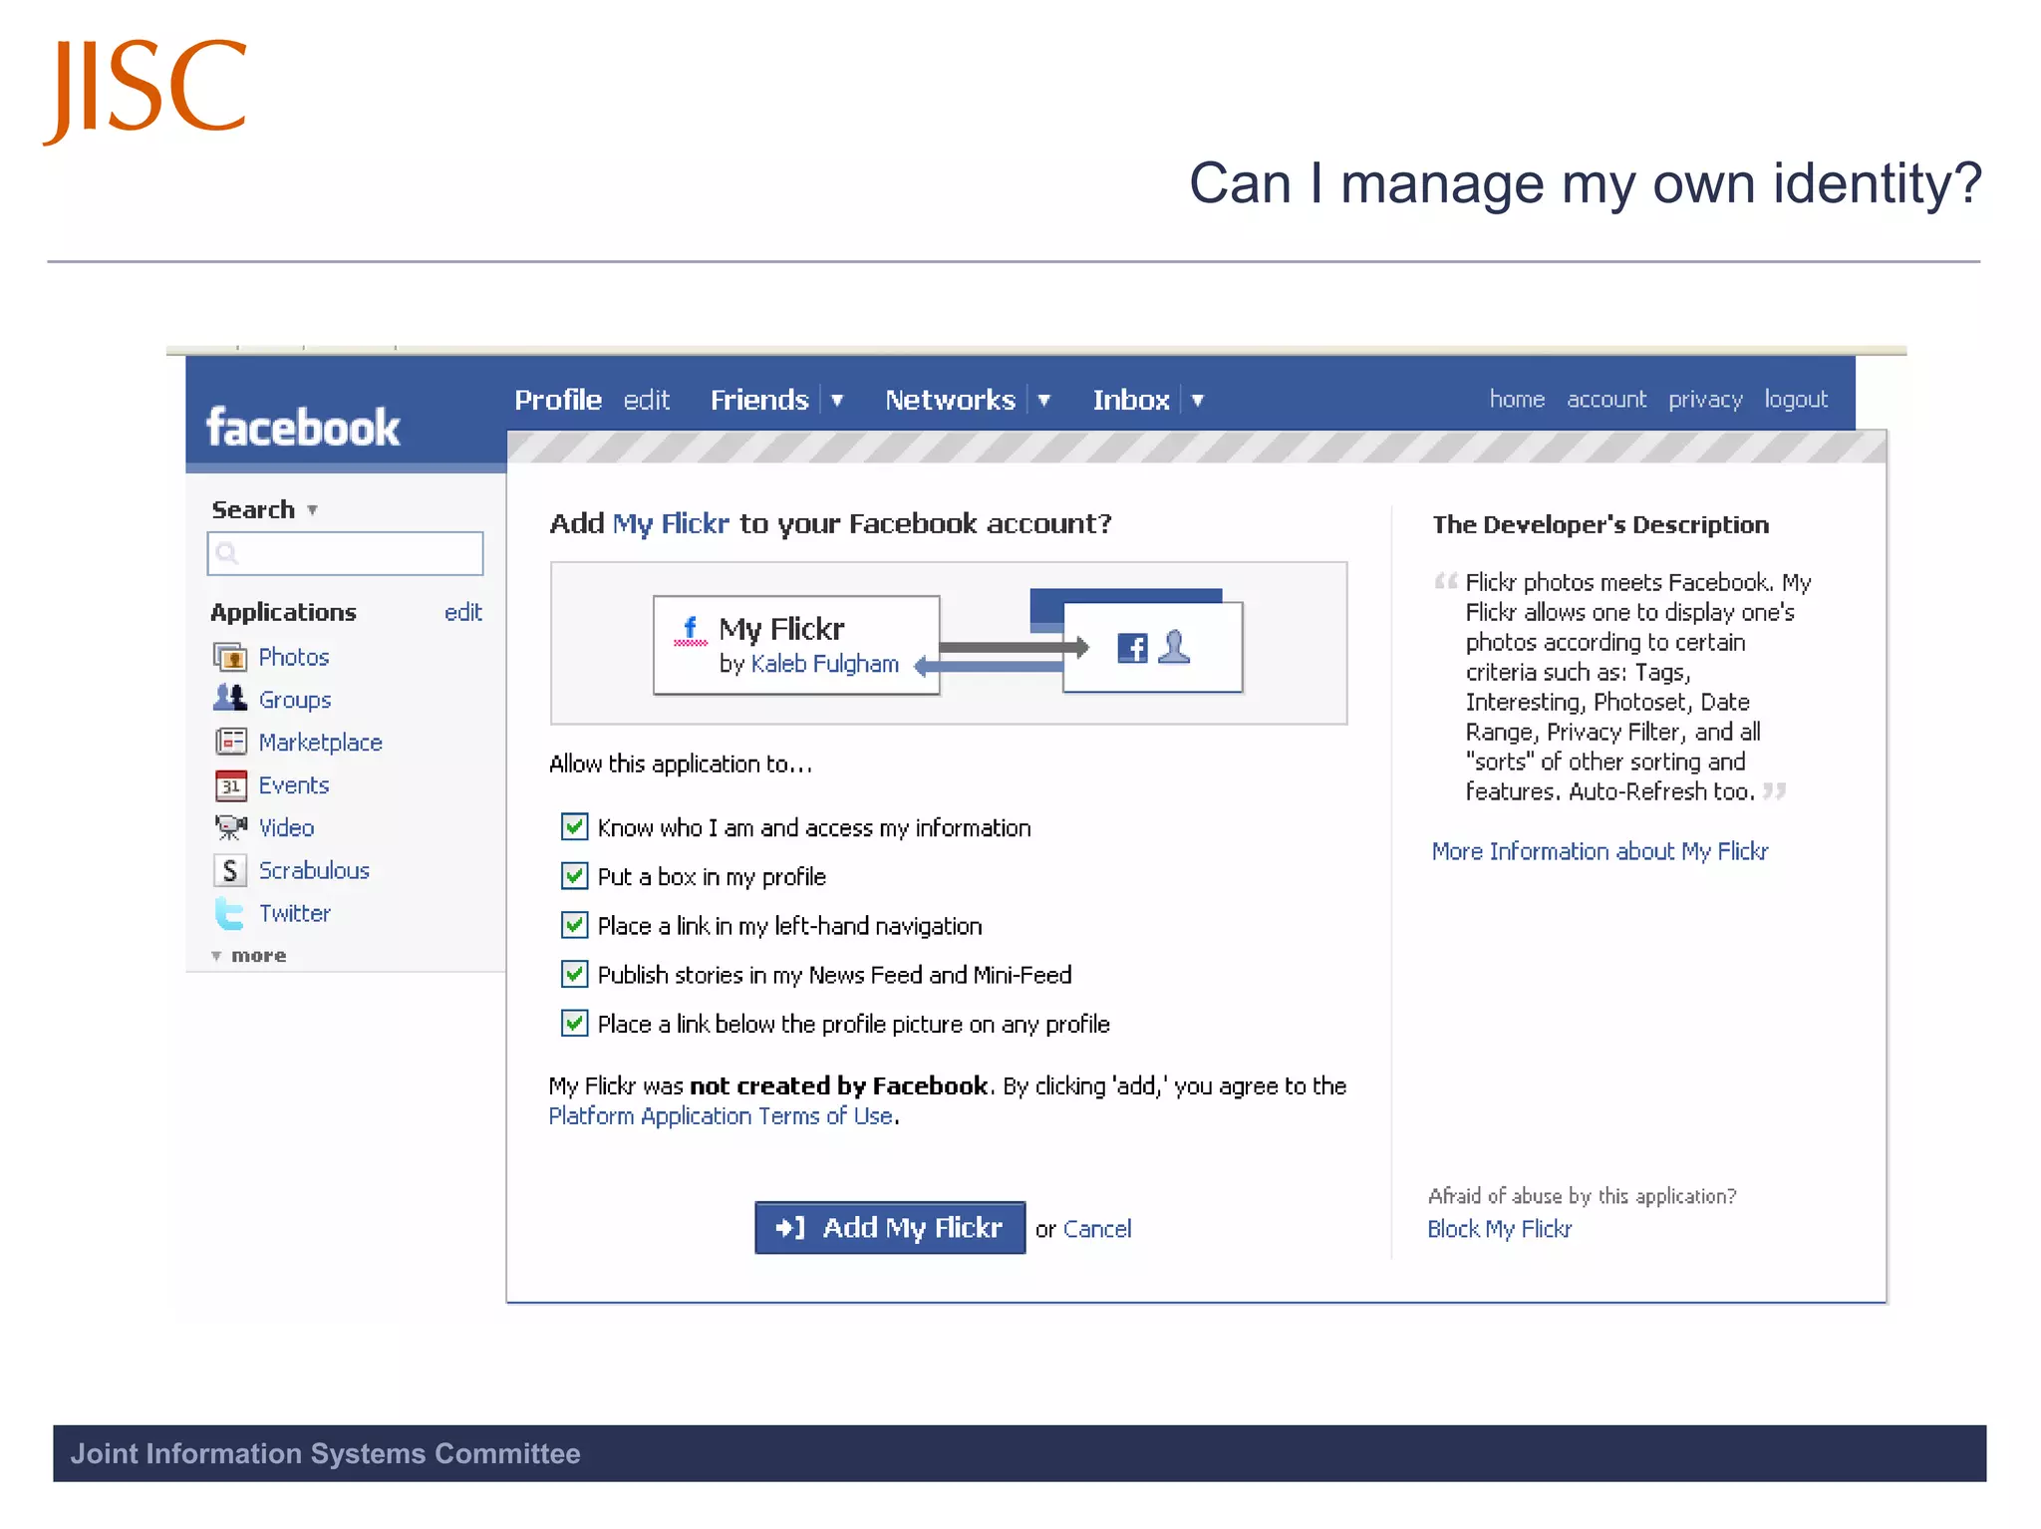Viewport: 2041px width, 1529px height.
Task: Click the Events calendar icon
Action: click(x=230, y=785)
